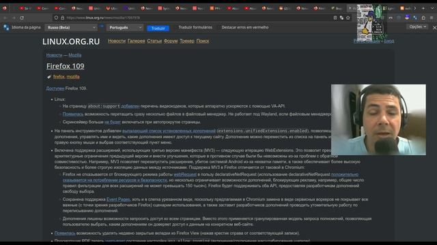The height and width of the screenshot is (245, 437).
Task: Switch to the tab labeled Sys
Action: point(164,8)
